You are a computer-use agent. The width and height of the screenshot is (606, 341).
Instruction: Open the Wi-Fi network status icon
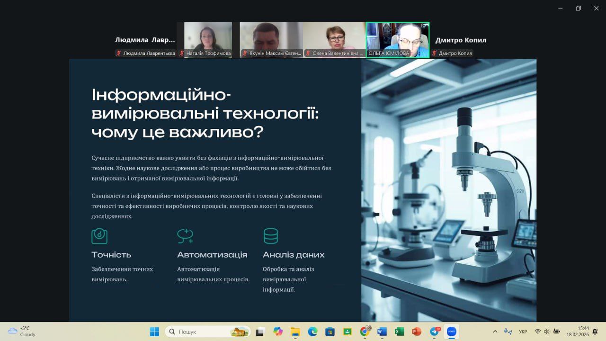[538, 332]
